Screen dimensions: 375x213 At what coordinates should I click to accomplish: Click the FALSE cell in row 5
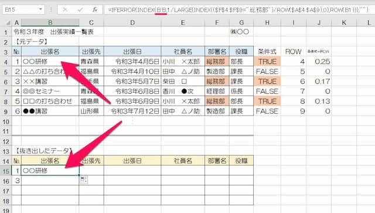pyautogui.click(x=267, y=72)
